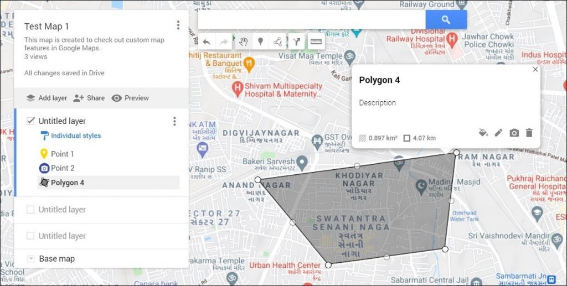Click the Madina Masjid mosque marker
Viewport: 567px width, 286px height.
click(421, 186)
